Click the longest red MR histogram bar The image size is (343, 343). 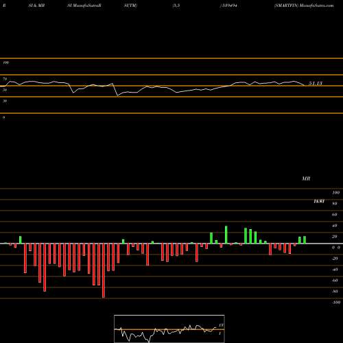(x=104, y=271)
